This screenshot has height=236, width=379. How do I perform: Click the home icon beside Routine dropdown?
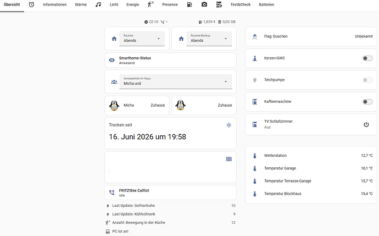click(114, 39)
